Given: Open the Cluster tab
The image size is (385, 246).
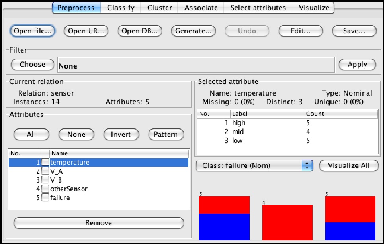Looking at the screenshot, I should (159, 8).
